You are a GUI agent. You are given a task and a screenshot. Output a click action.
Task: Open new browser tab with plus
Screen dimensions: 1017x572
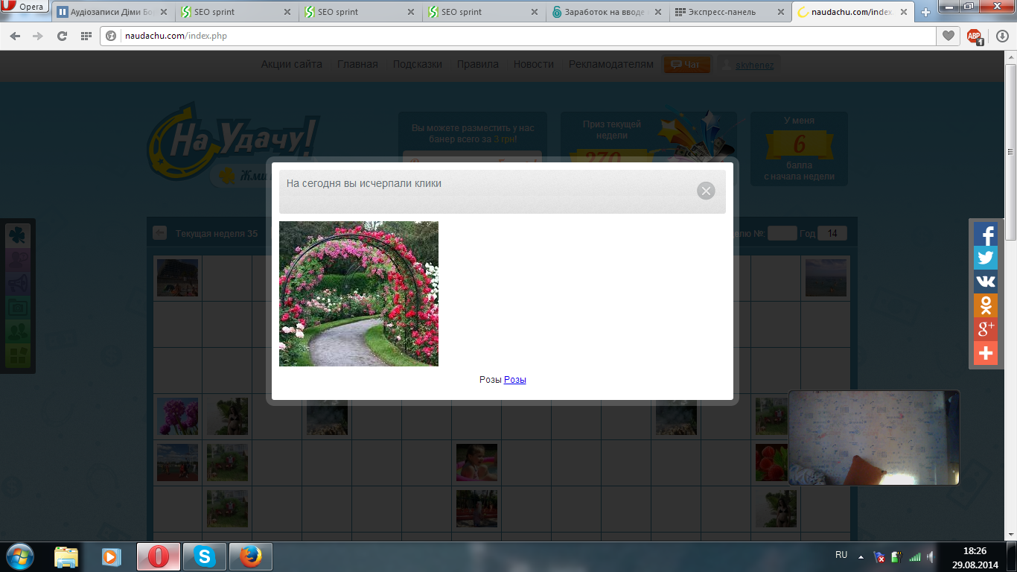(x=926, y=13)
